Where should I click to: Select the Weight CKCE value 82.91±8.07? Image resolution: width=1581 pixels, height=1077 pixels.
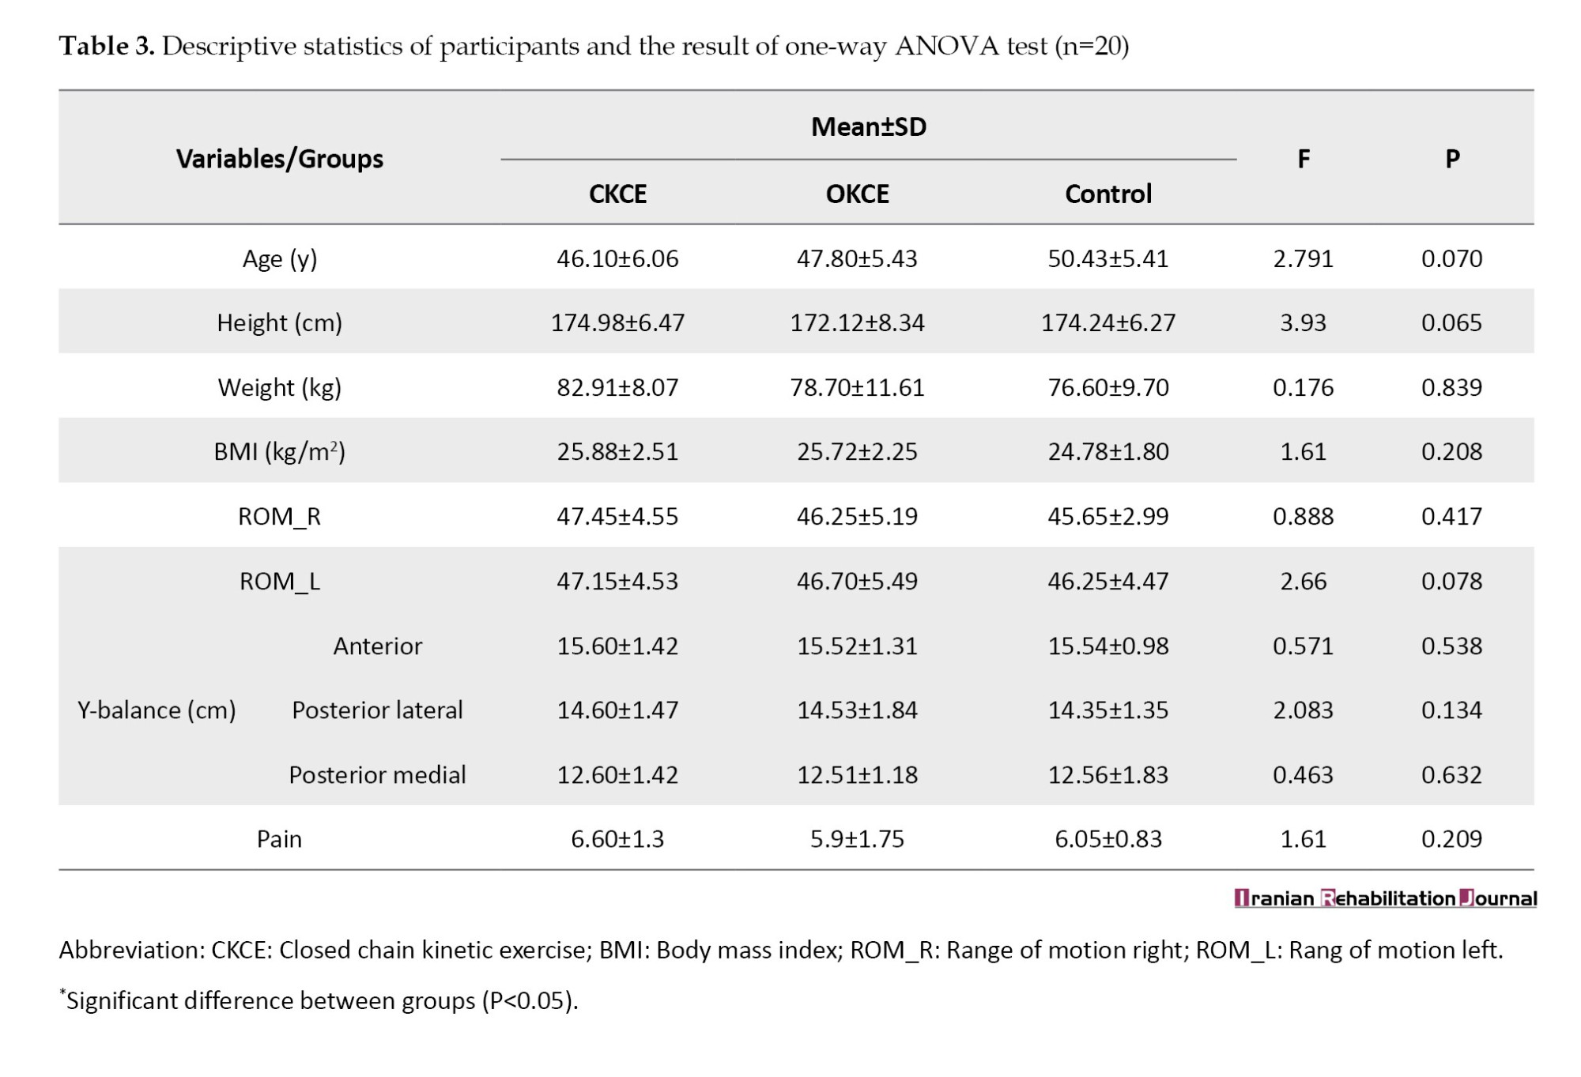[x=617, y=387]
